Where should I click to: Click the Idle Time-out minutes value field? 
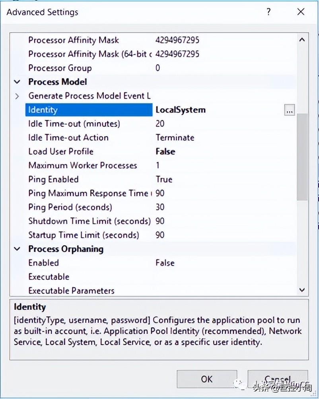(x=160, y=124)
